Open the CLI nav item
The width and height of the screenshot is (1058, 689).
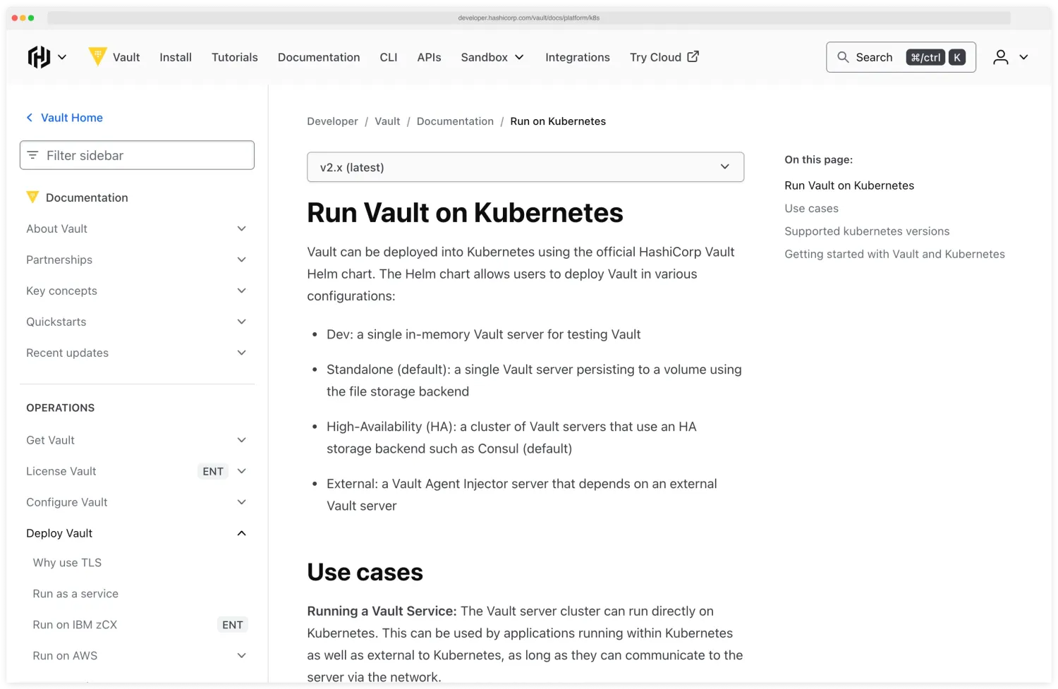(x=389, y=57)
